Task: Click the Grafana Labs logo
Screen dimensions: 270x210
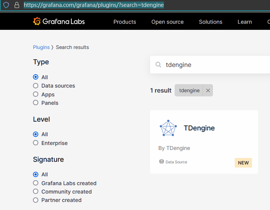Action: (59, 21)
